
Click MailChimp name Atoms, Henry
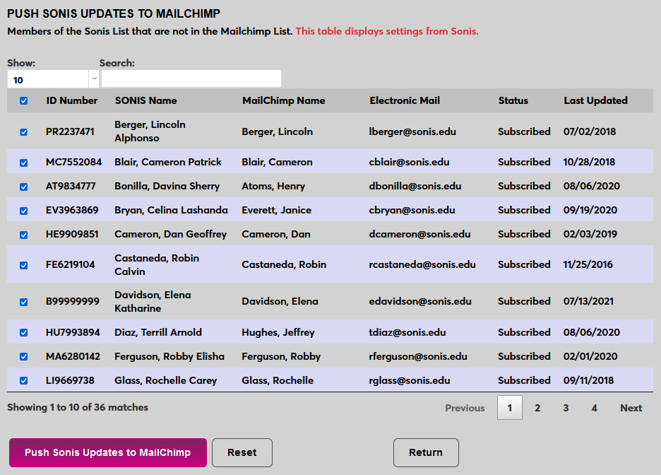(273, 186)
